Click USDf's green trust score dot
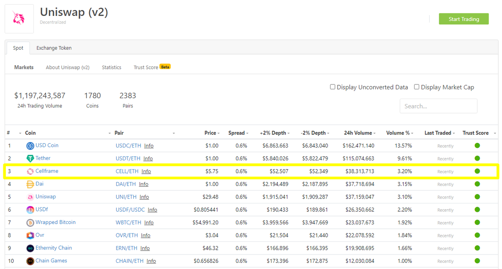 pos(477,210)
